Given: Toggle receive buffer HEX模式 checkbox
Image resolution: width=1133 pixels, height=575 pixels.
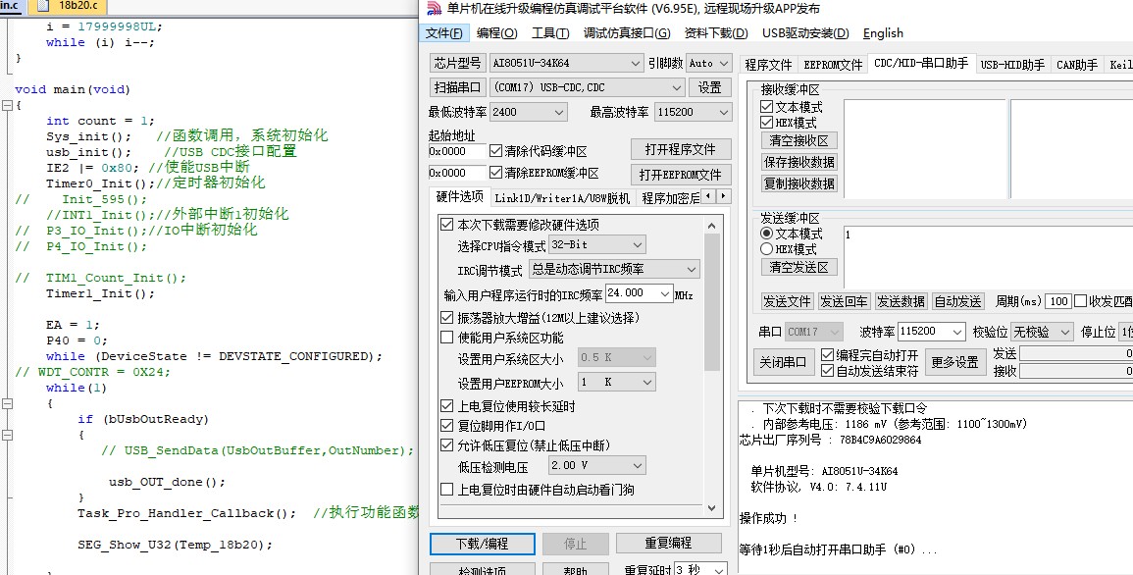Looking at the screenshot, I should [x=767, y=123].
